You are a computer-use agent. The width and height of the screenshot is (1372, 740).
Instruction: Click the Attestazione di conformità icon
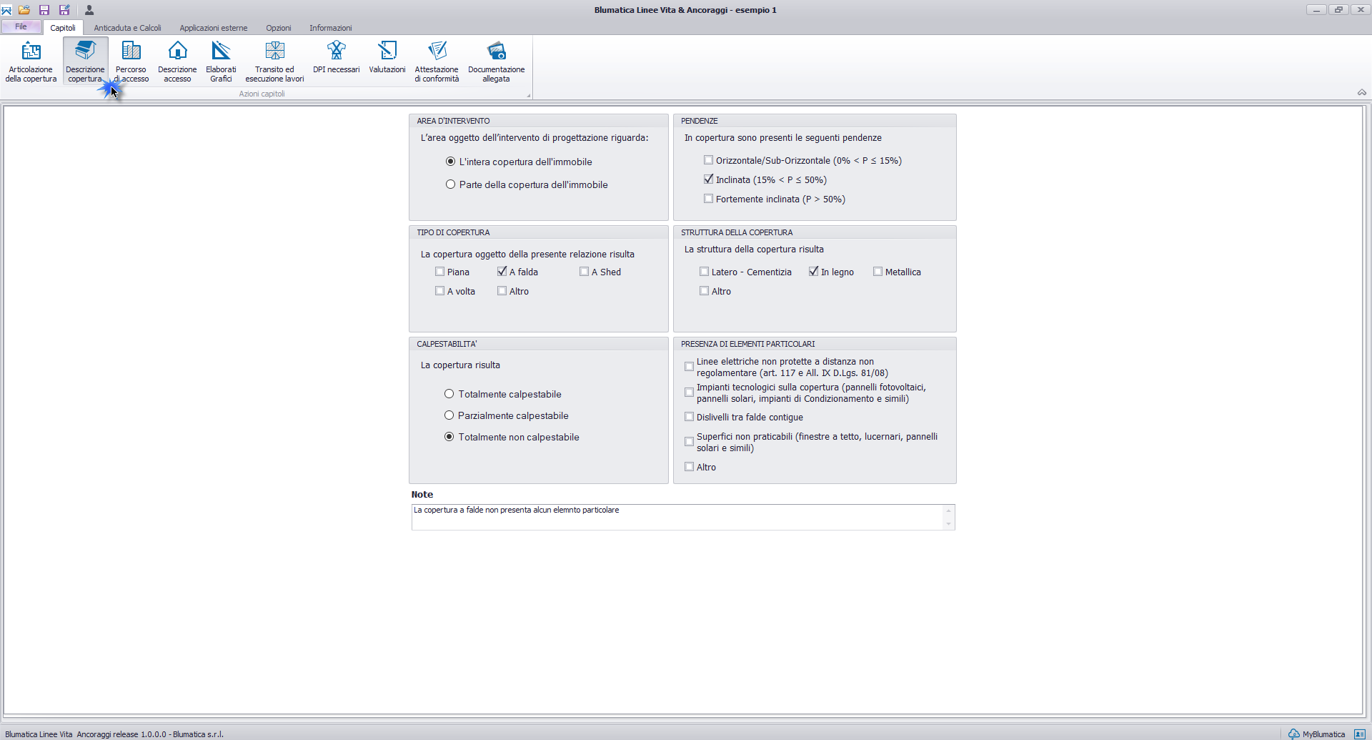[437, 51]
